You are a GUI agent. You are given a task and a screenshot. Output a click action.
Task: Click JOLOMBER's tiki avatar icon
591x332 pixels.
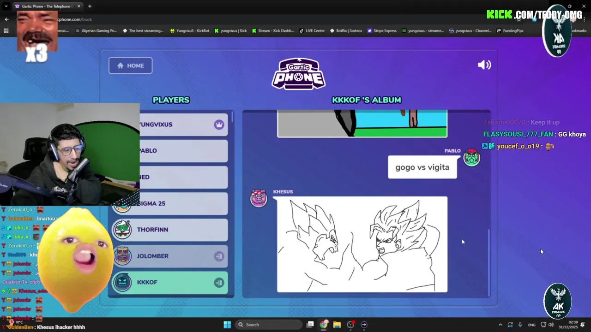(x=123, y=256)
